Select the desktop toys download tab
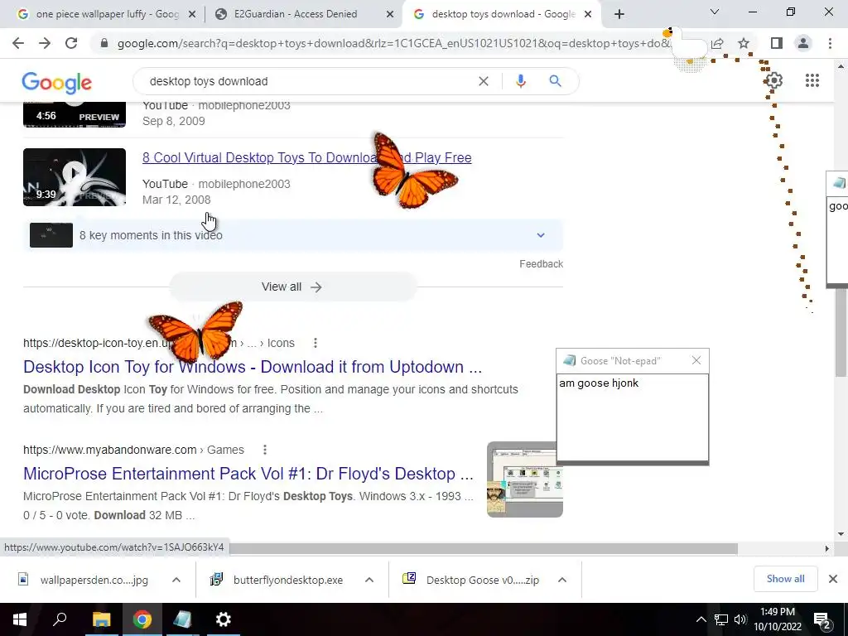This screenshot has width=848, height=636. 503,14
